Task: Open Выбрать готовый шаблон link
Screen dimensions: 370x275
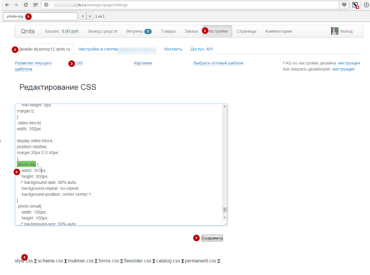Action: click(x=218, y=63)
